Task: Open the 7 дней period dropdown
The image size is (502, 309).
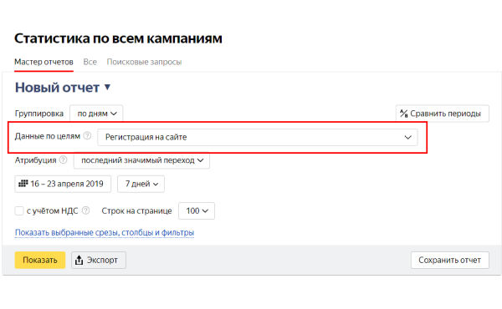Action: tap(141, 184)
